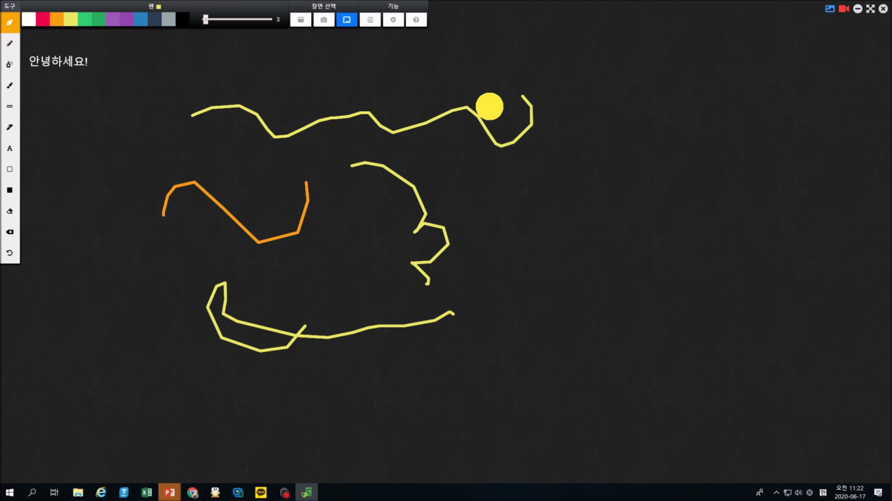Viewport: 892px width, 501px height.
Task: Open the help question mark button
Action: pyautogui.click(x=416, y=20)
